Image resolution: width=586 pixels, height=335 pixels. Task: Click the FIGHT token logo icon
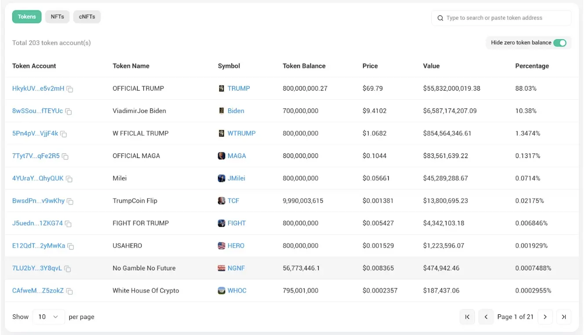point(222,223)
